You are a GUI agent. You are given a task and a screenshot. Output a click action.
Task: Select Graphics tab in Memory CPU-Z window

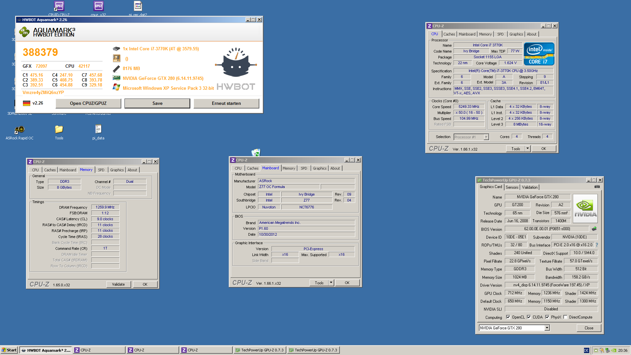click(117, 170)
